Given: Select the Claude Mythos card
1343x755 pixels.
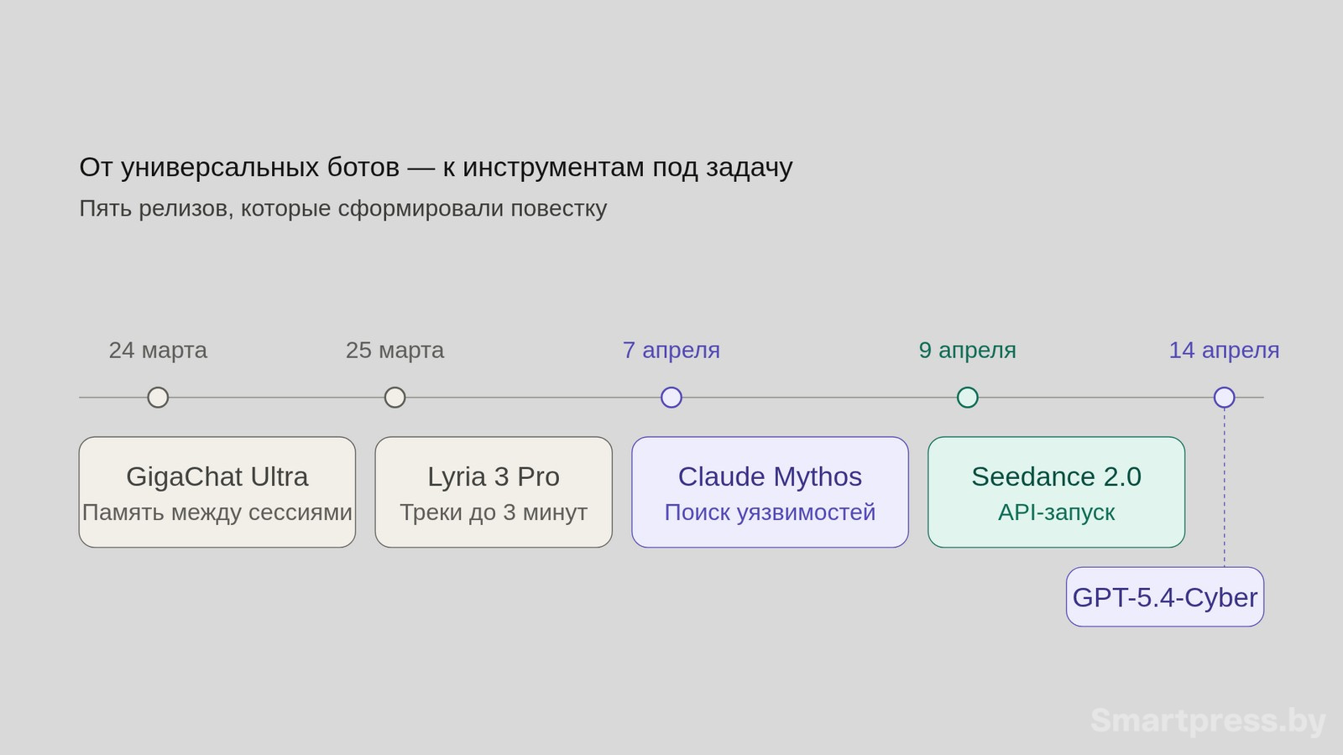Looking at the screenshot, I should [x=770, y=492].
